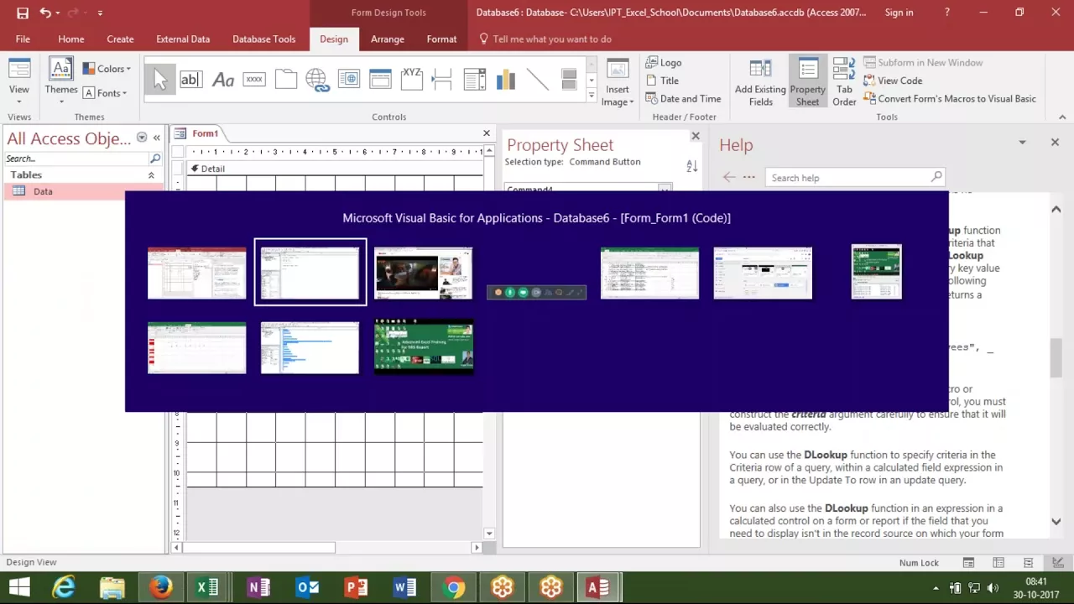Viewport: 1074px width, 604px height.
Task: Save the database with the Save icon
Action: click(23, 13)
